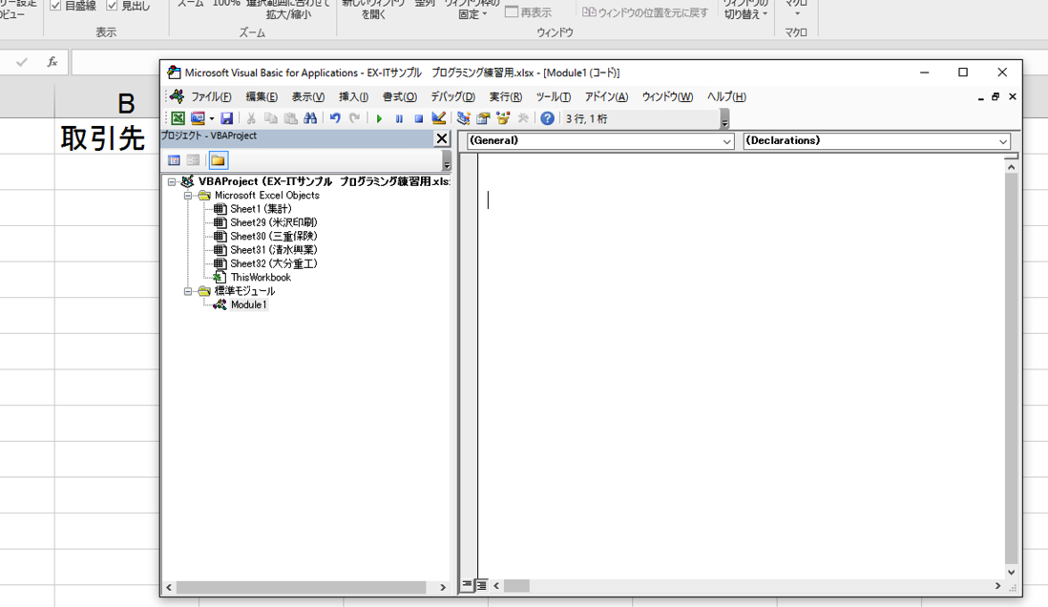Viewport: 1048px width, 607px height.
Task: Collapse the VBAProject root node
Action: (172, 182)
